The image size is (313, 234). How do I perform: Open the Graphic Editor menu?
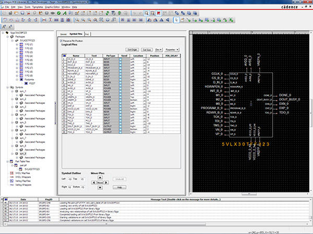click(52, 7)
